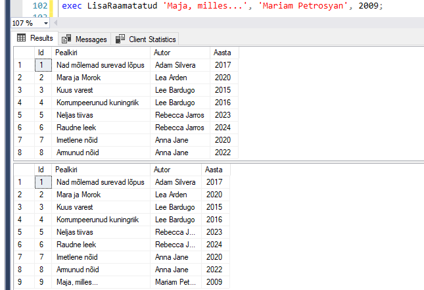Click the Client Statistics tab icon
This screenshot has height=290, width=424.
[x=120, y=39]
